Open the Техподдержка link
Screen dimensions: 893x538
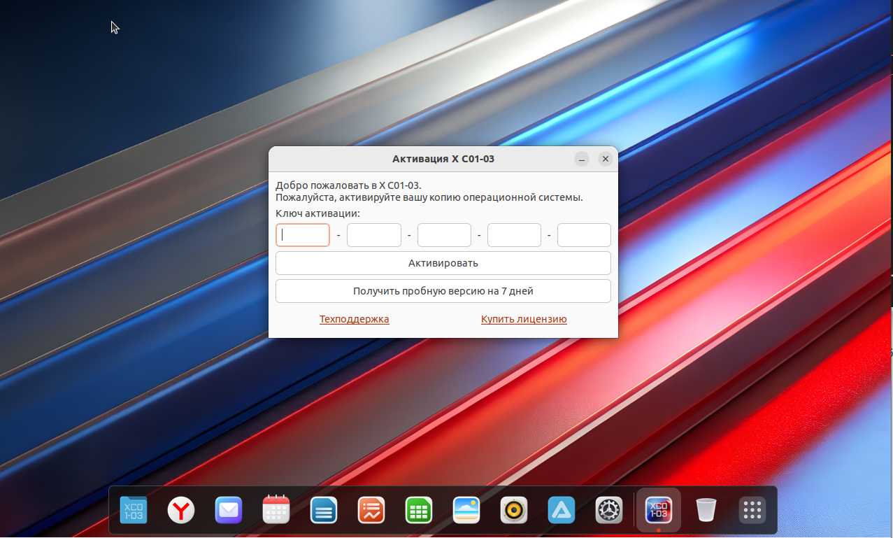coord(355,319)
